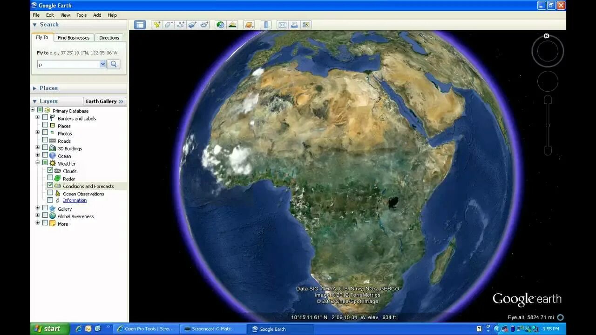Click the Windows start button
596x335 pixels.
[x=50, y=328]
